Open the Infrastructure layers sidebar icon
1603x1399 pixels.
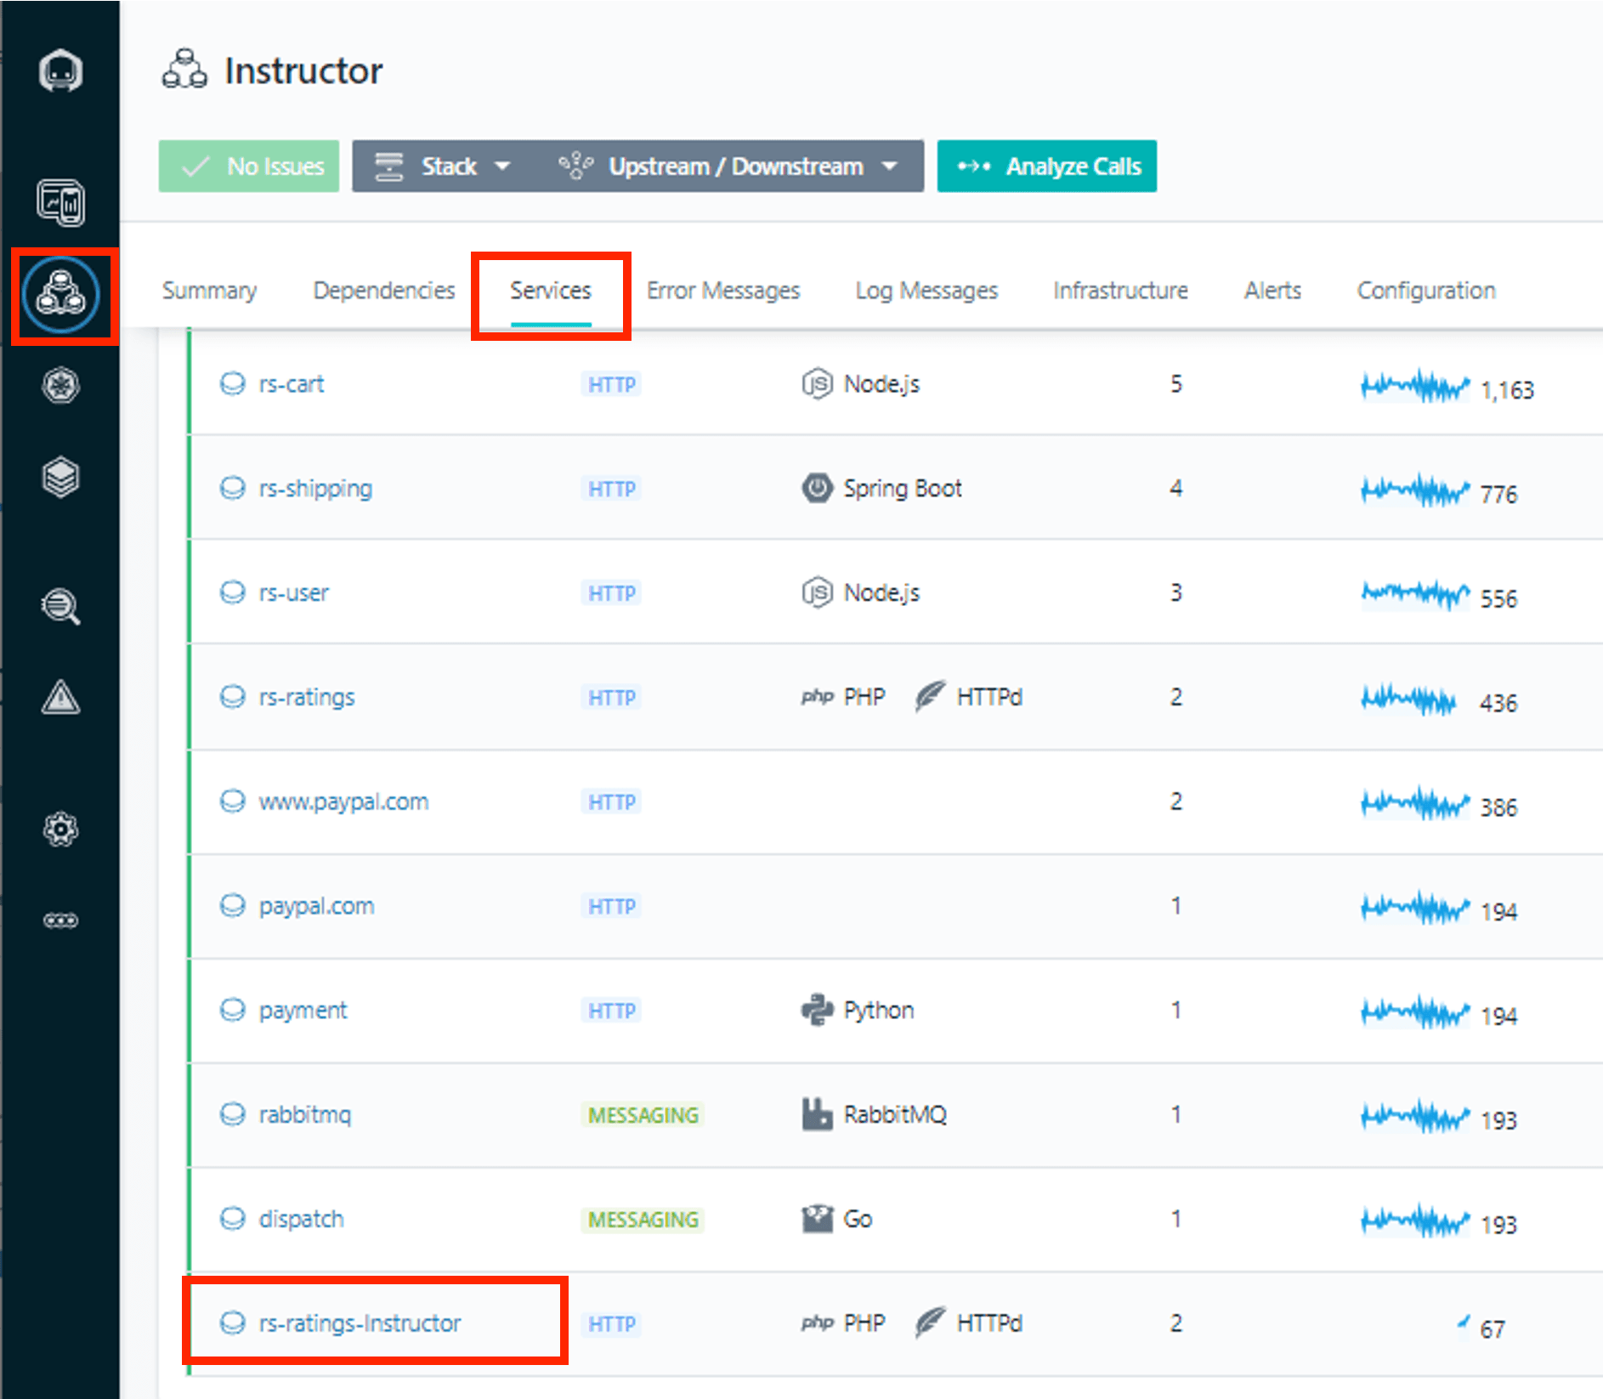click(60, 477)
